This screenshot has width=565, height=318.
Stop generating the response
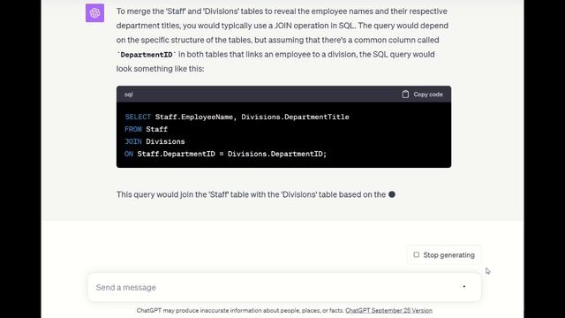(444, 255)
